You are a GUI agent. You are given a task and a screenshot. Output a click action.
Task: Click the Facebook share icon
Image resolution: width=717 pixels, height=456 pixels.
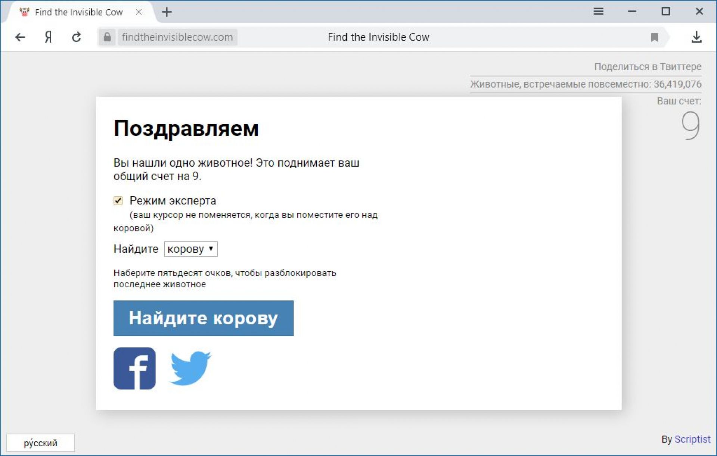(x=134, y=368)
